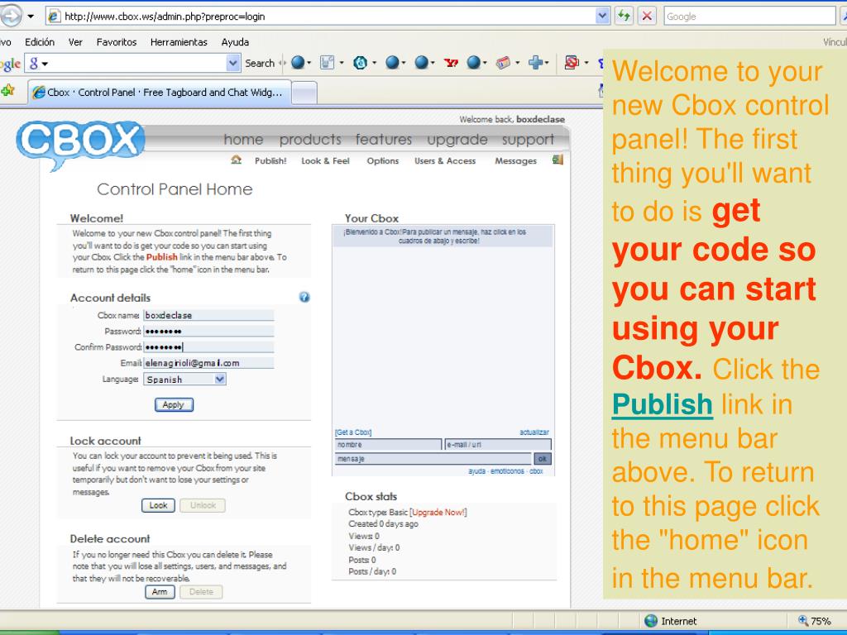Viewport: 847px width, 635px height.
Task: Click the actualizar link in Cbox
Action: pos(534,432)
